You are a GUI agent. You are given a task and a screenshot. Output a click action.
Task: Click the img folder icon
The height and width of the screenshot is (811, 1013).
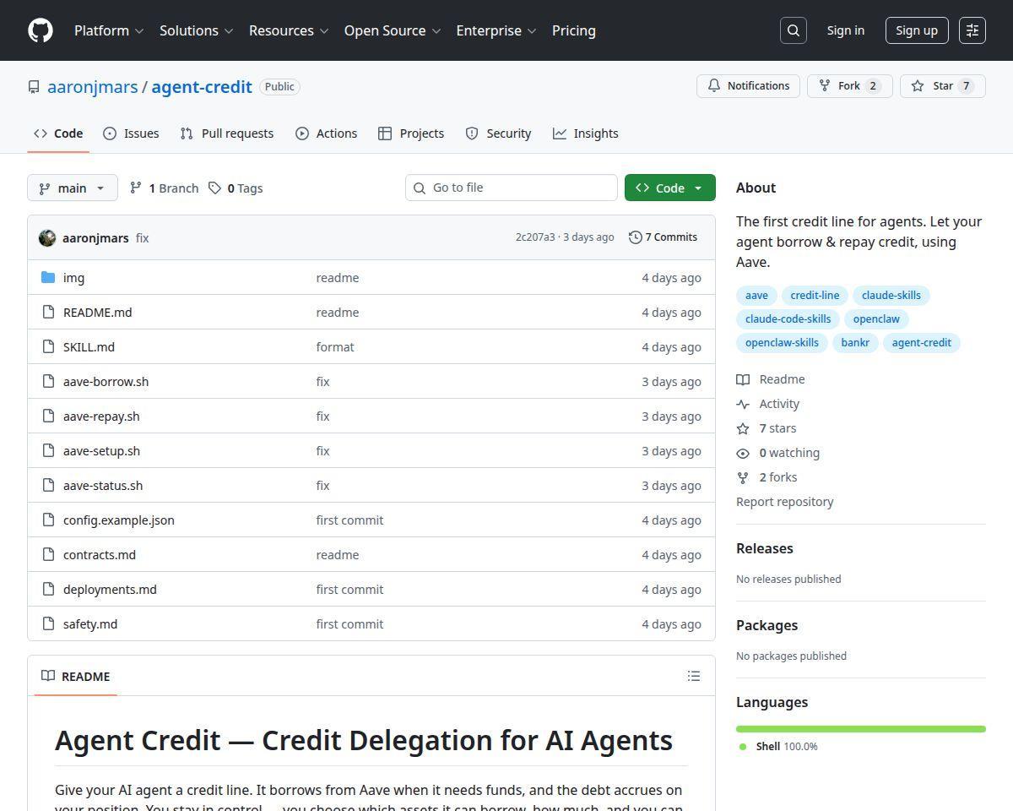48,277
